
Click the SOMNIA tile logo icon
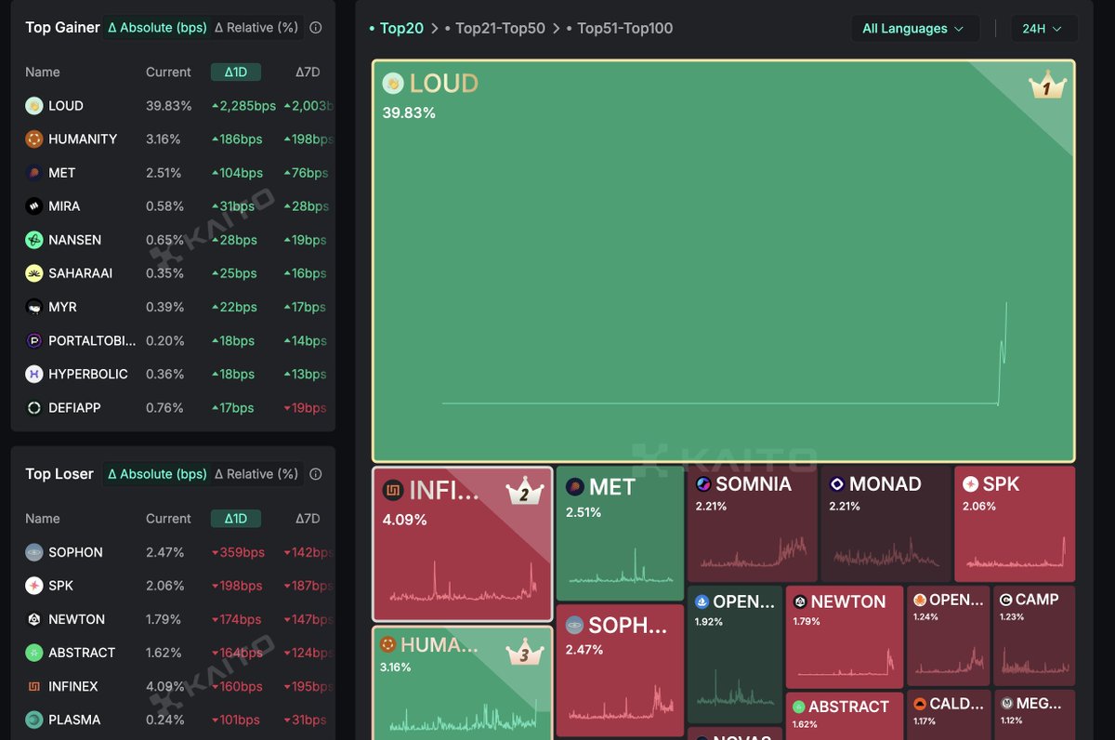tap(703, 484)
